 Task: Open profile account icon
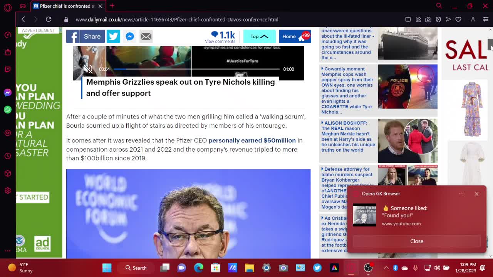473,19
